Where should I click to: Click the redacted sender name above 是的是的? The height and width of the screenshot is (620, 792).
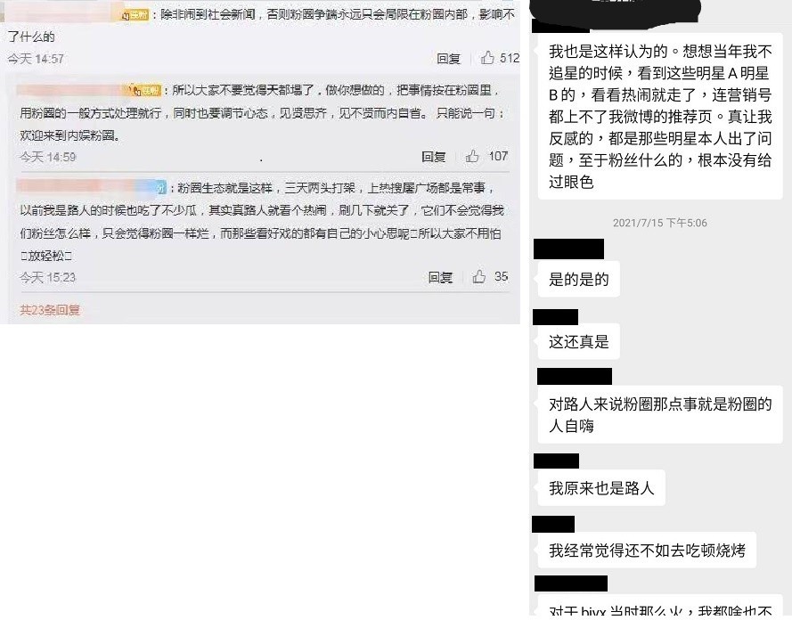(x=568, y=249)
